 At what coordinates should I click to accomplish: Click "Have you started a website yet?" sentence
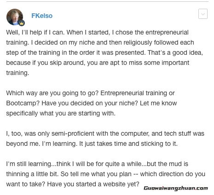pos(93,184)
